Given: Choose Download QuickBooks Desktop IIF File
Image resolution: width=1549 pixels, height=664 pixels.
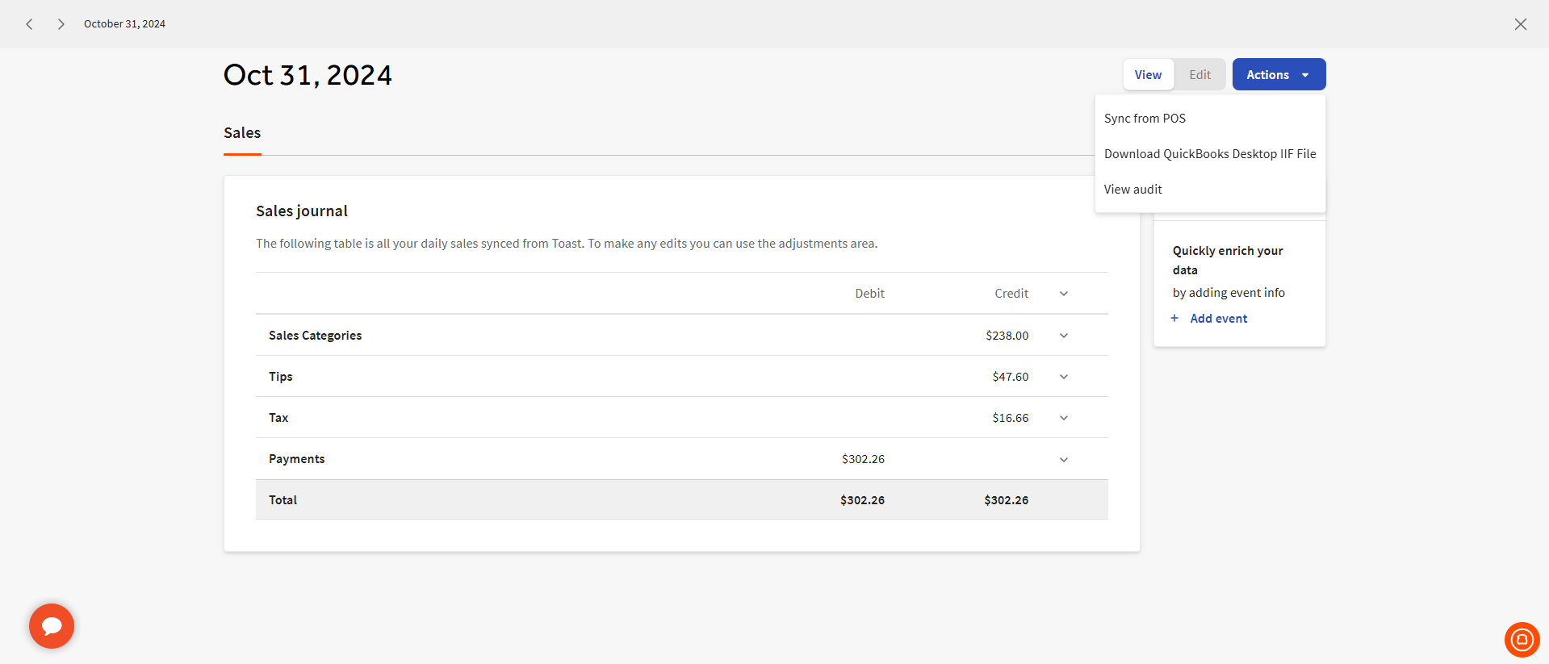Looking at the screenshot, I should click(x=1209, y=154).
